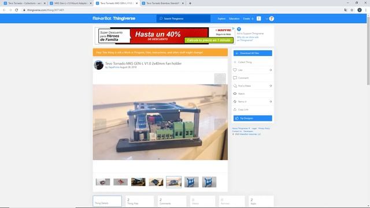Image resolution: width=370 pixels, height=208 pixels.
Task: Open the user avatar account menu
Action: (271, 18)
